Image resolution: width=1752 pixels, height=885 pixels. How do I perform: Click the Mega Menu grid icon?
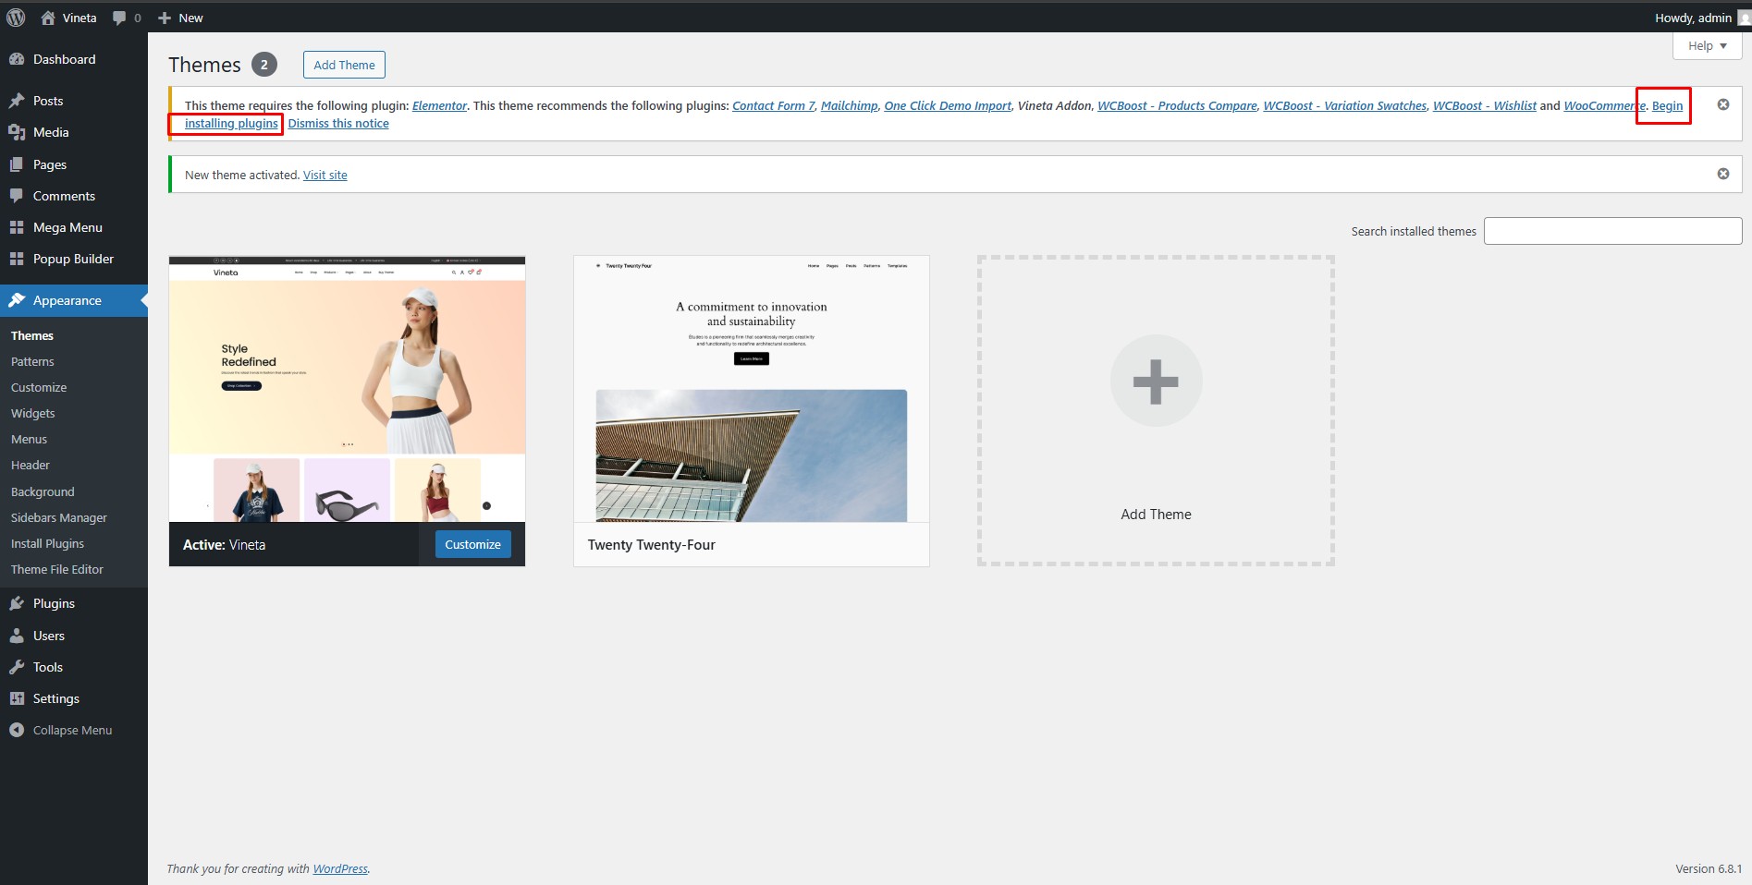(17, 227)
